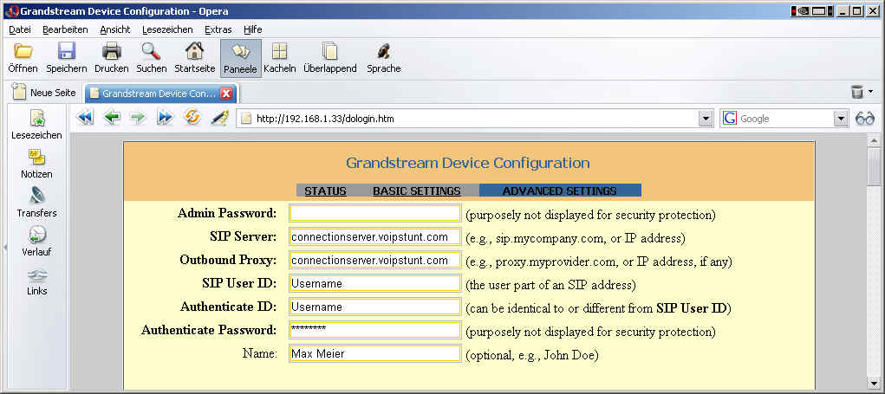Open the Bearbeiten menu
This screenshot has width=885, height=394.
pos(66,29)
